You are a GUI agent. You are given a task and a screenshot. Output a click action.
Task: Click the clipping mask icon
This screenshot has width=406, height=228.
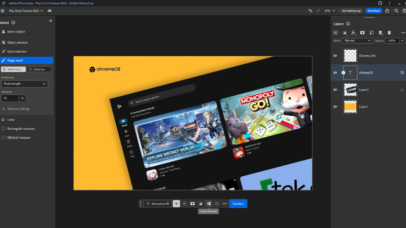[x=371, y=33]
